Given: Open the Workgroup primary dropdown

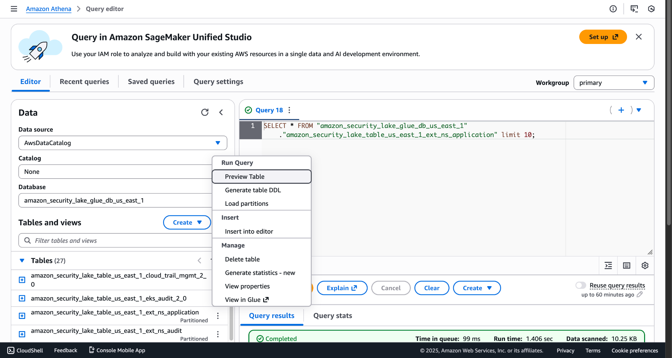Looking at the screenshot, I should pyautogui.click(x=614, y=83).
